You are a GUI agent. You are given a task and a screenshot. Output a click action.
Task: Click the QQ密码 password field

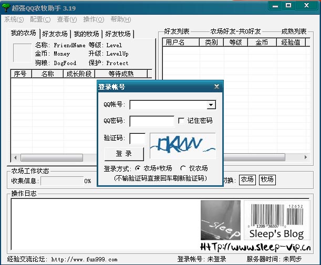pos(152,121)
